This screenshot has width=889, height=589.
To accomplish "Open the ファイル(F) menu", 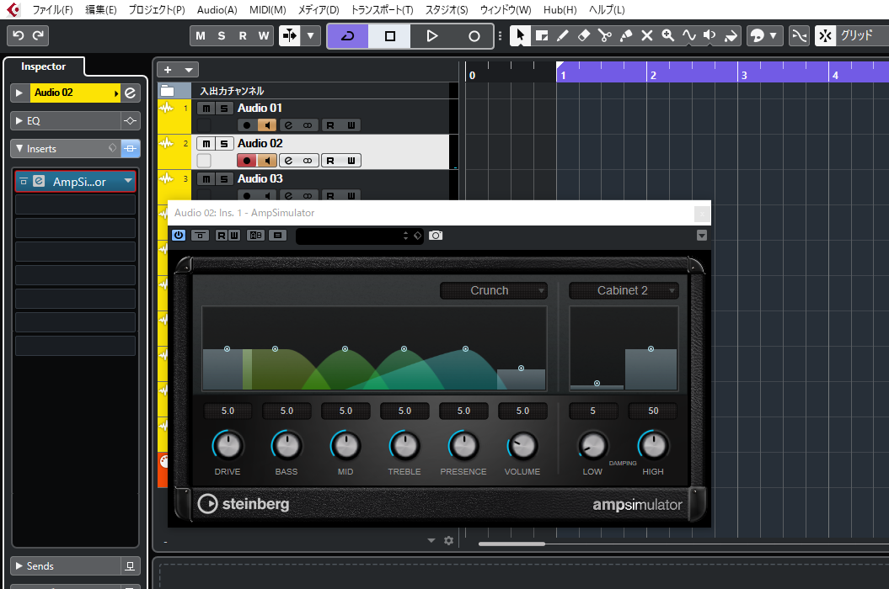I will point(52,9).
